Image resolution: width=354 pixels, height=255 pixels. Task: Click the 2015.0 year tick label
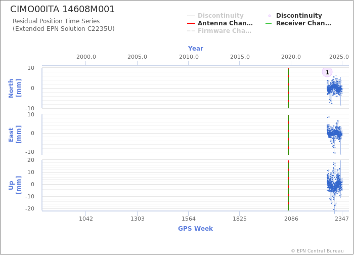tap(240, 57)
